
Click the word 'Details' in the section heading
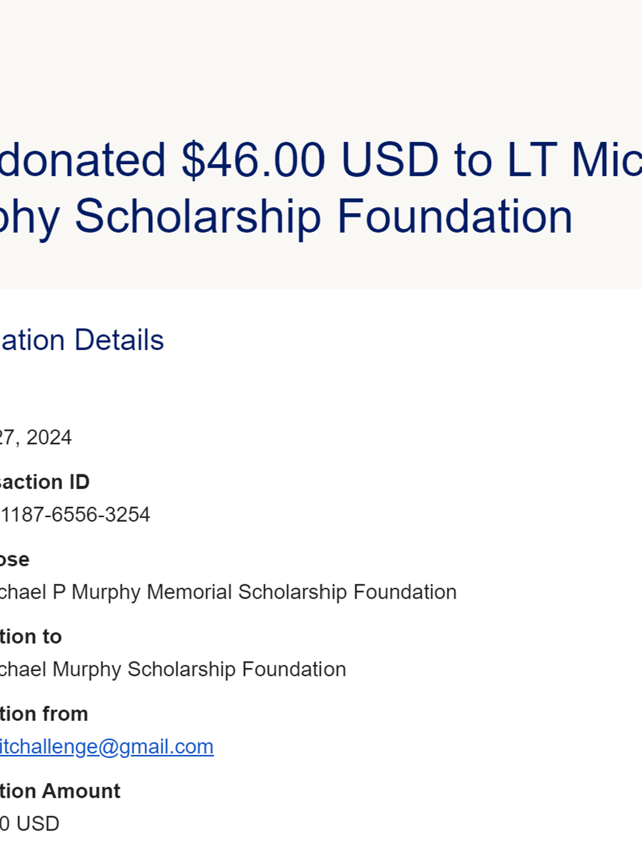pyautogui.click(x=119, y=340)
